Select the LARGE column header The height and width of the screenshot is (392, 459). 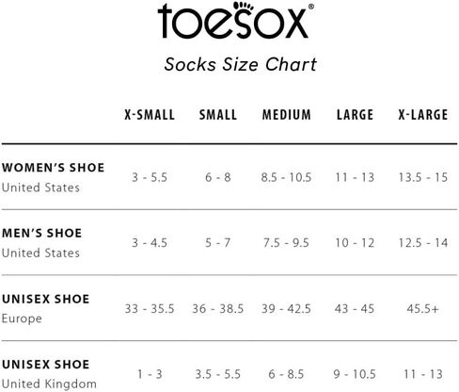pos(355,115)
